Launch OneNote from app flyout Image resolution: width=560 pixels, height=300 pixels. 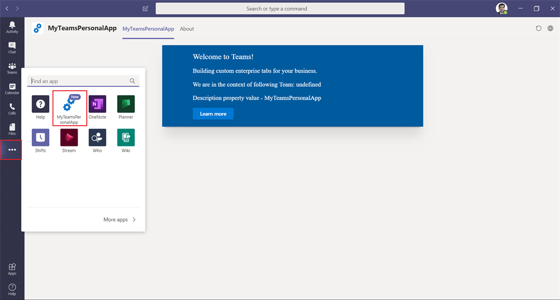click(97, 107)
